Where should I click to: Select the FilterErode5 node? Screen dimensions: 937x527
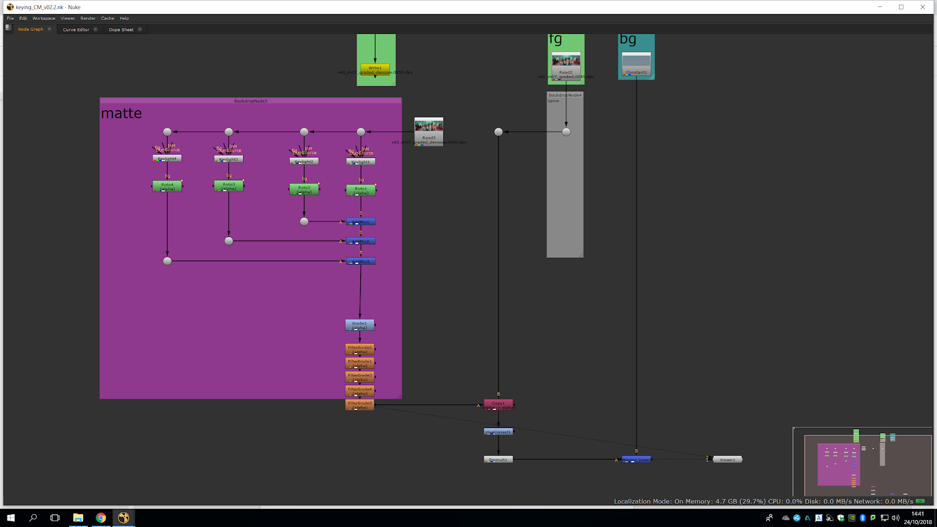point(360,405)
